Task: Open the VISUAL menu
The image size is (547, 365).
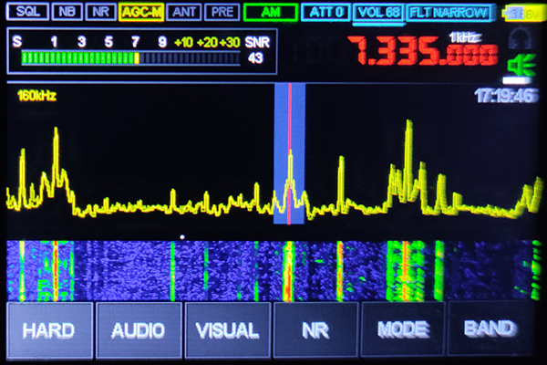Action: [x=227, y=330]
